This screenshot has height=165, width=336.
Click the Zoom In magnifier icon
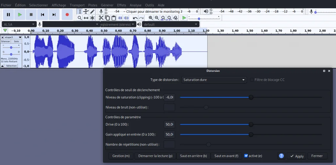151,18
